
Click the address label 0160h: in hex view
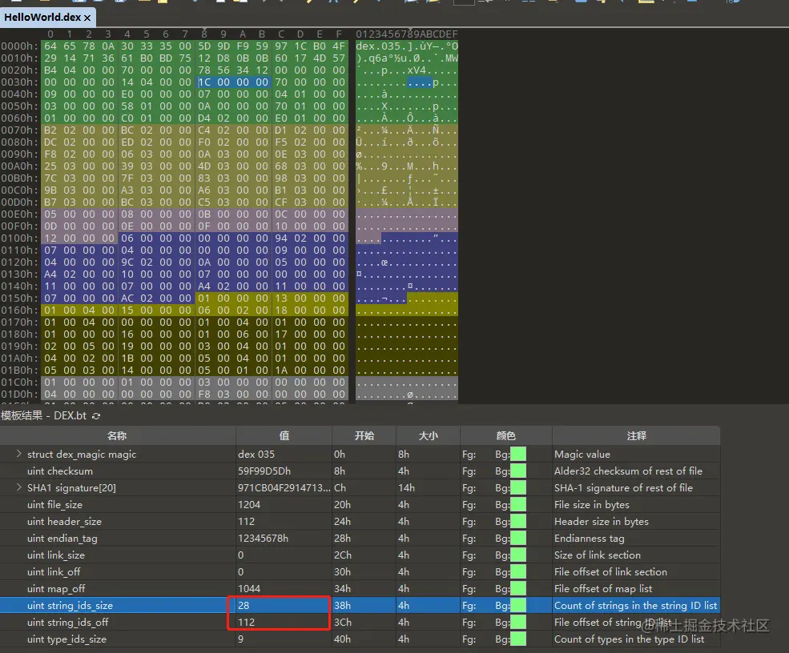point(19,310)
